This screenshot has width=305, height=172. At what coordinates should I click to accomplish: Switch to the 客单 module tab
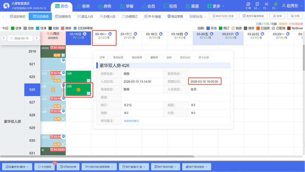84,6
